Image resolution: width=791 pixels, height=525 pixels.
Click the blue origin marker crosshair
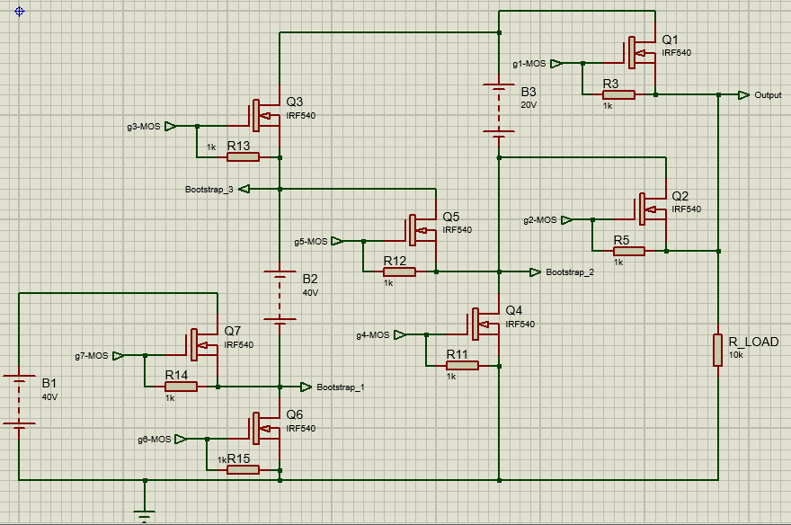tap(20, 11)
